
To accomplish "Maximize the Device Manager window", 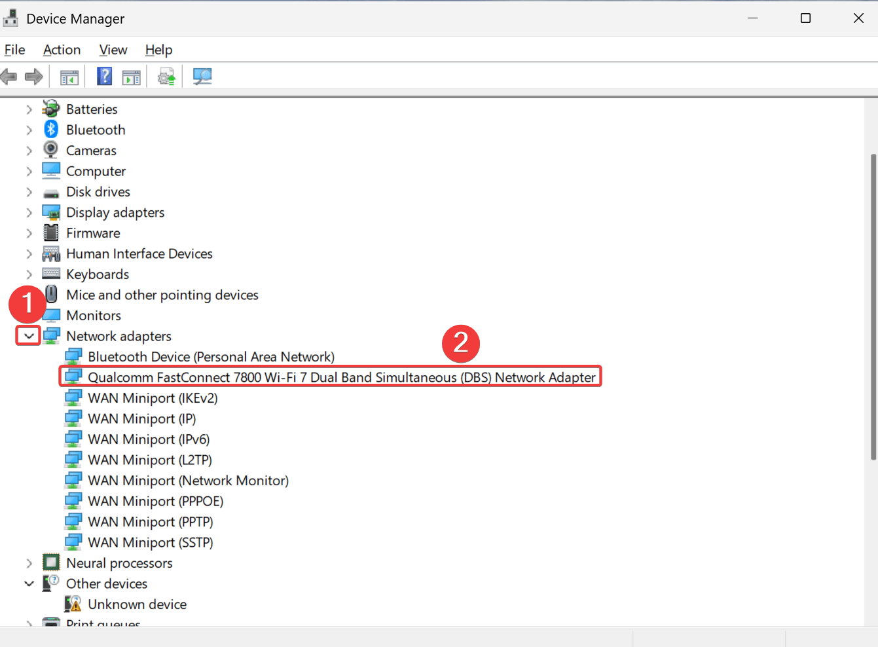I will 806,18.
